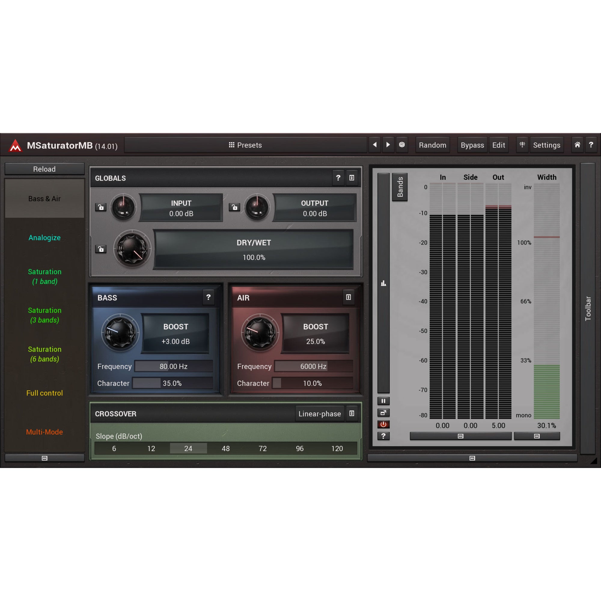Click the Air Frequency 6000 Hz slider
Viewport: 601px width, 601px height.
click(x=313, y=366)
